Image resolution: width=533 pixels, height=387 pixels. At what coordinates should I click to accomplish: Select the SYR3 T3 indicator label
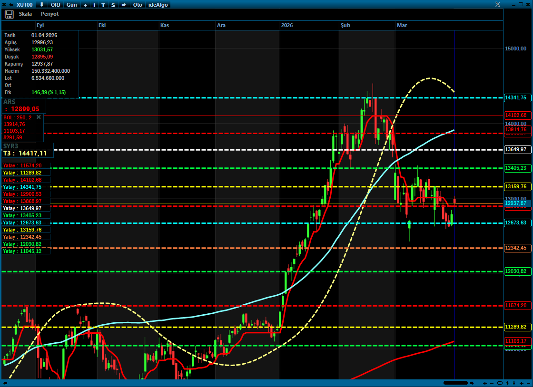point(28,150)
